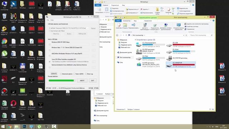Open Копировать в dropdown in Winsetup window
Image resolution: width=229 pixels, height=129 pixels.
(132, 13)
